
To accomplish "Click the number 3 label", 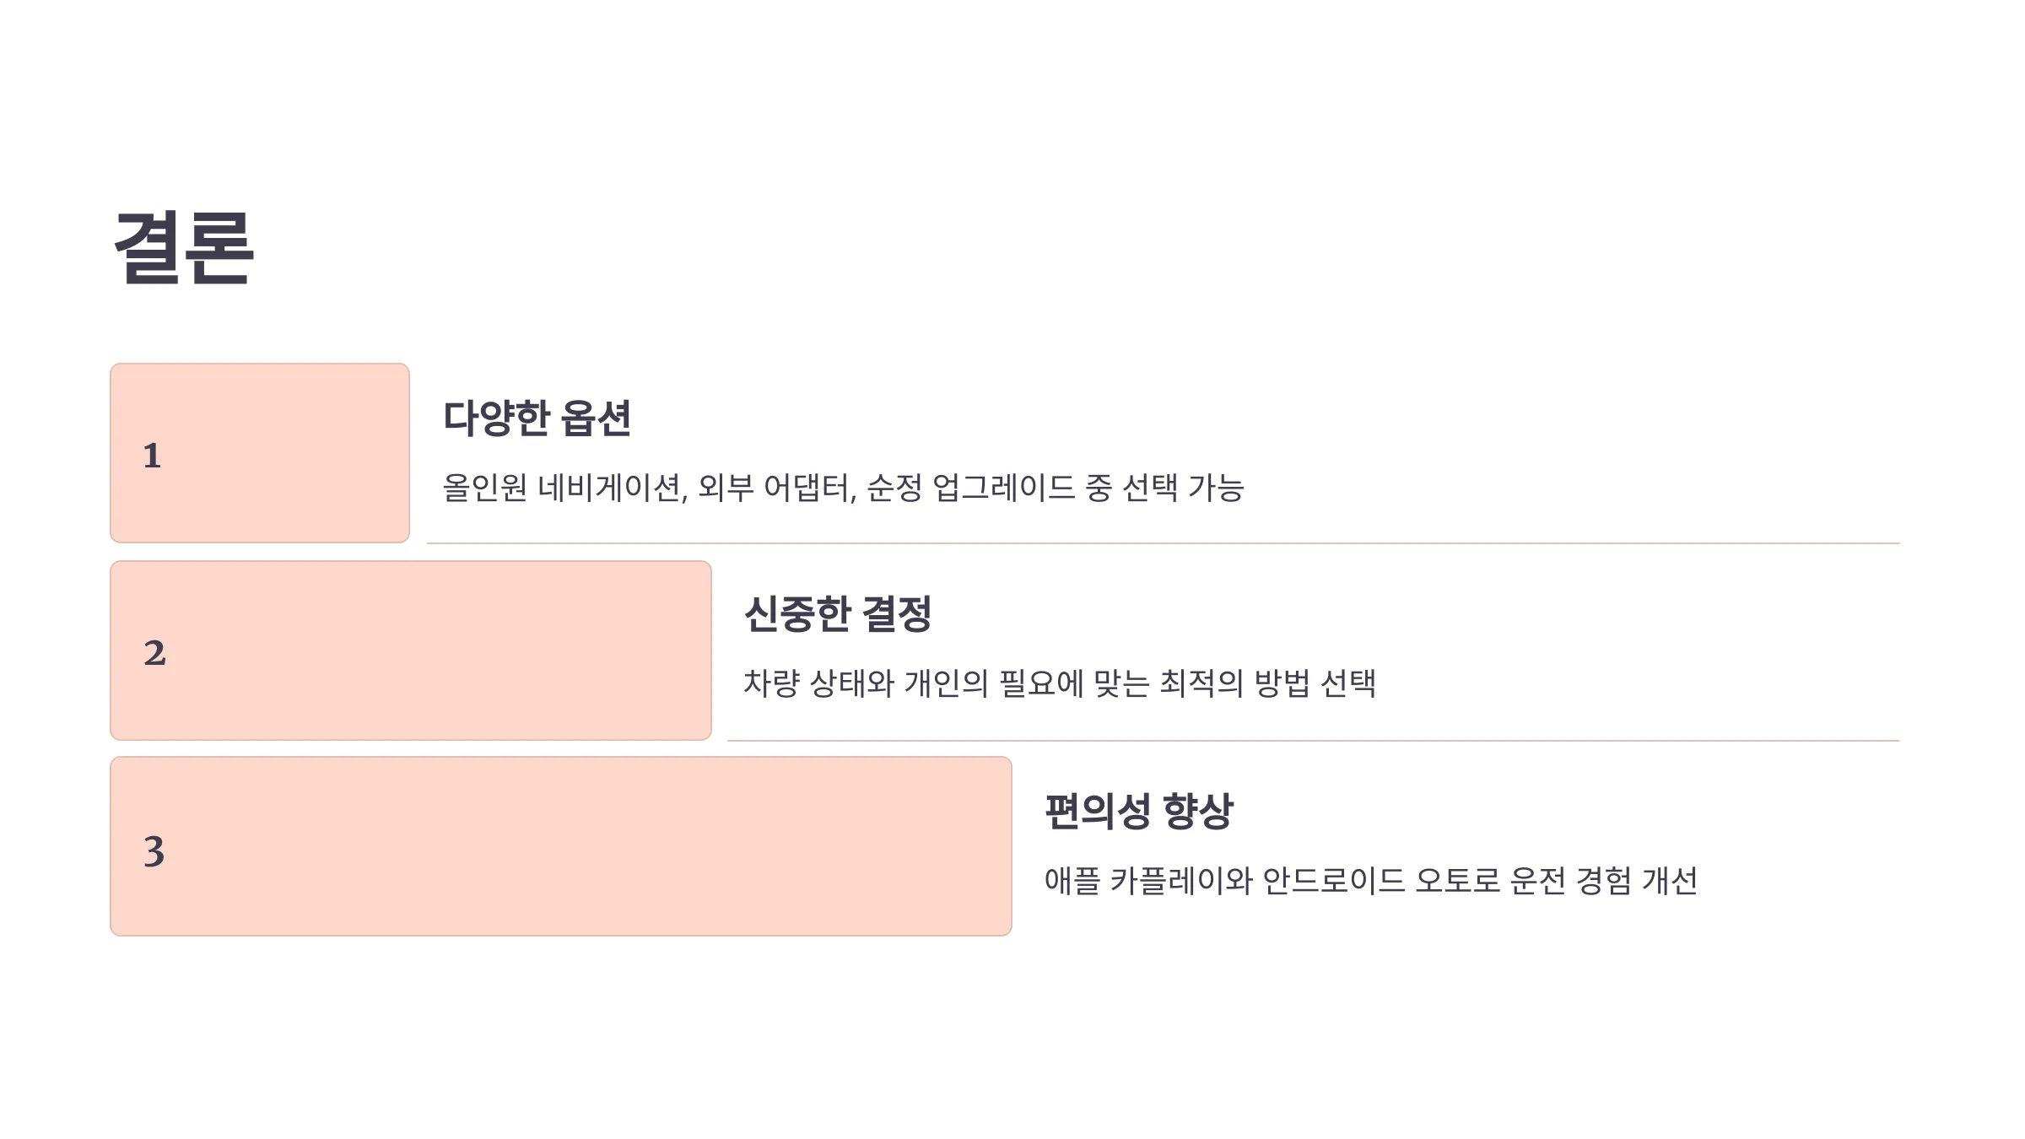I will [x=154, y=850].
